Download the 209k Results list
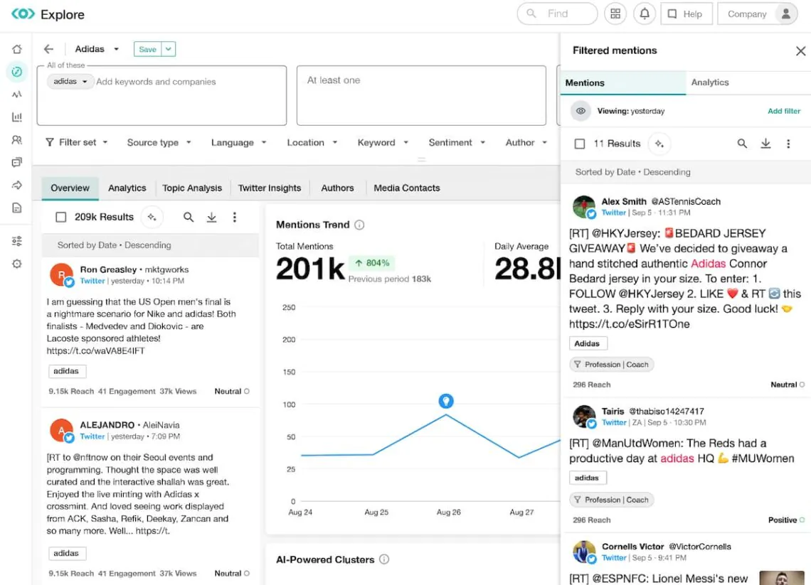 point(211,217)
